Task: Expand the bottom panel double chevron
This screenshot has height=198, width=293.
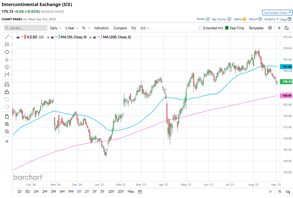Action: (270, 192)
